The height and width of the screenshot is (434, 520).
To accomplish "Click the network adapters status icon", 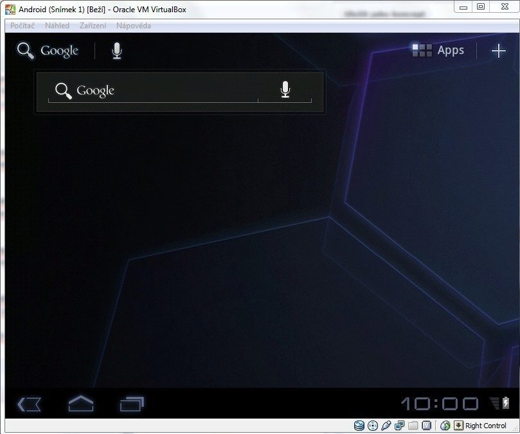I will coord(400,426).
